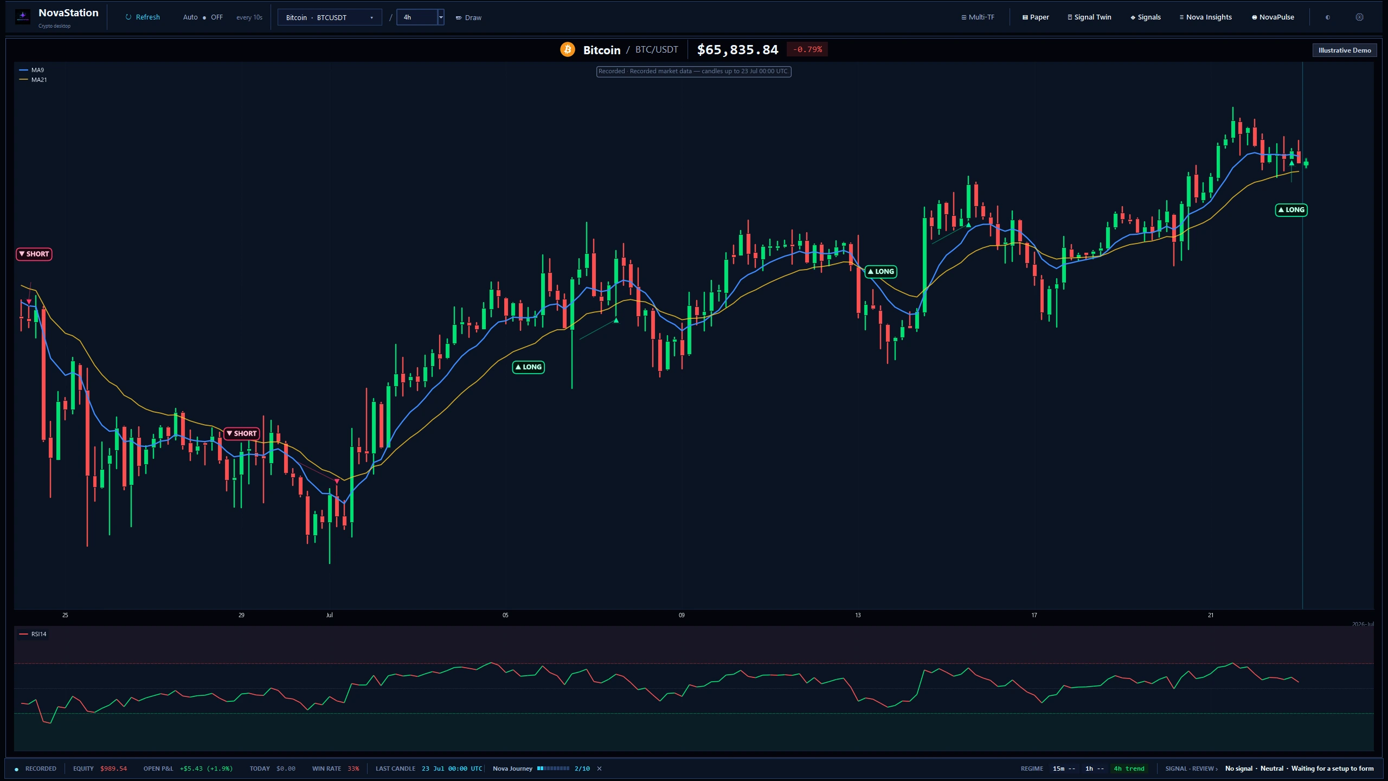This screenshot has width=1388, height=781.
Task: Click the orange Bitcoin coin icon
Action: click(568, 49)
